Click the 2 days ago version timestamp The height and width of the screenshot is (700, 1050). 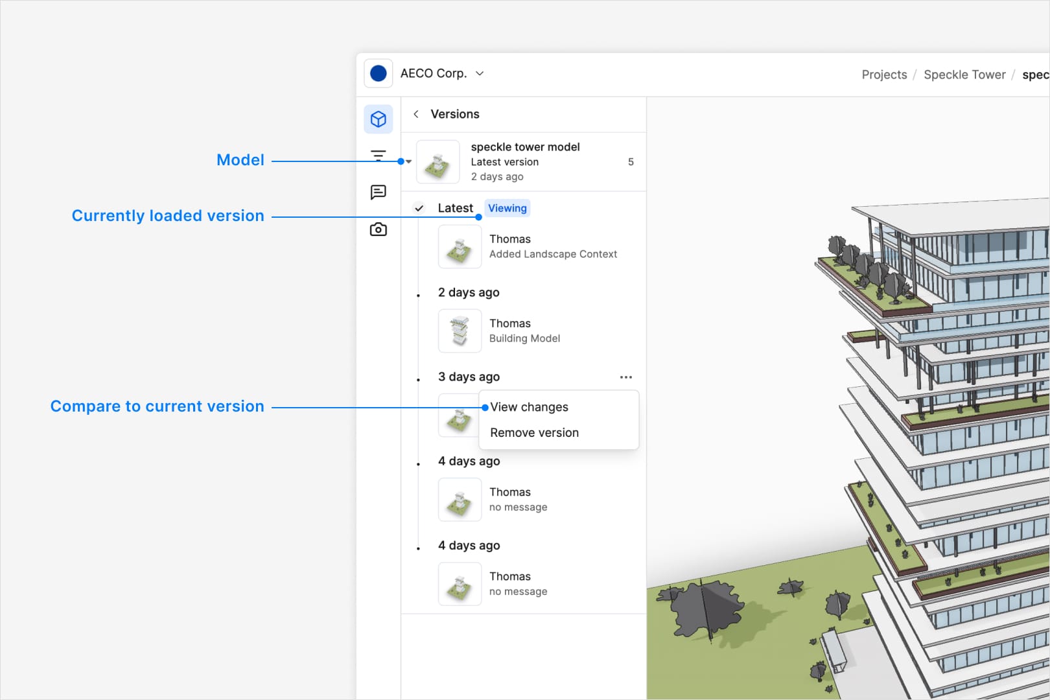pyautogui.click(x=469, y=292)
